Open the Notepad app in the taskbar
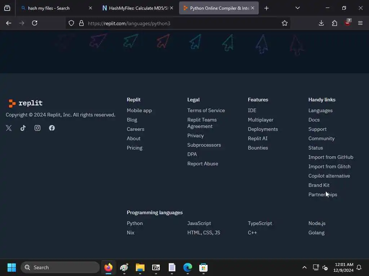 pos(172,267)
